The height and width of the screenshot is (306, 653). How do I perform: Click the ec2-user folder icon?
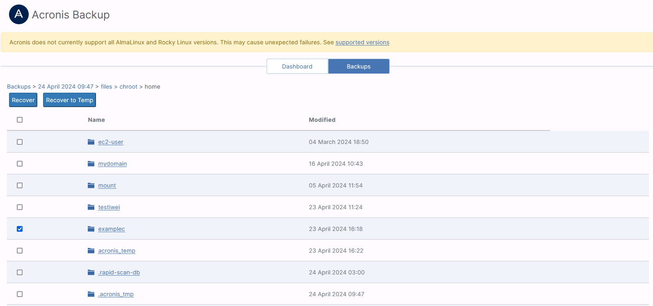[91, 142]
